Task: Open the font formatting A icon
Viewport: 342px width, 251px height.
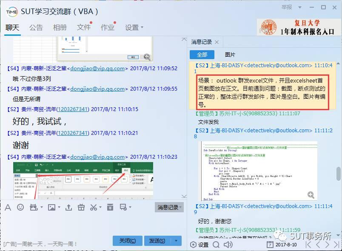Action: point(8,207)
